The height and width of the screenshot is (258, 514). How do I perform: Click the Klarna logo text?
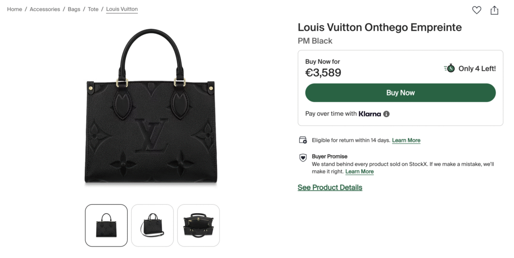[369, 114]
